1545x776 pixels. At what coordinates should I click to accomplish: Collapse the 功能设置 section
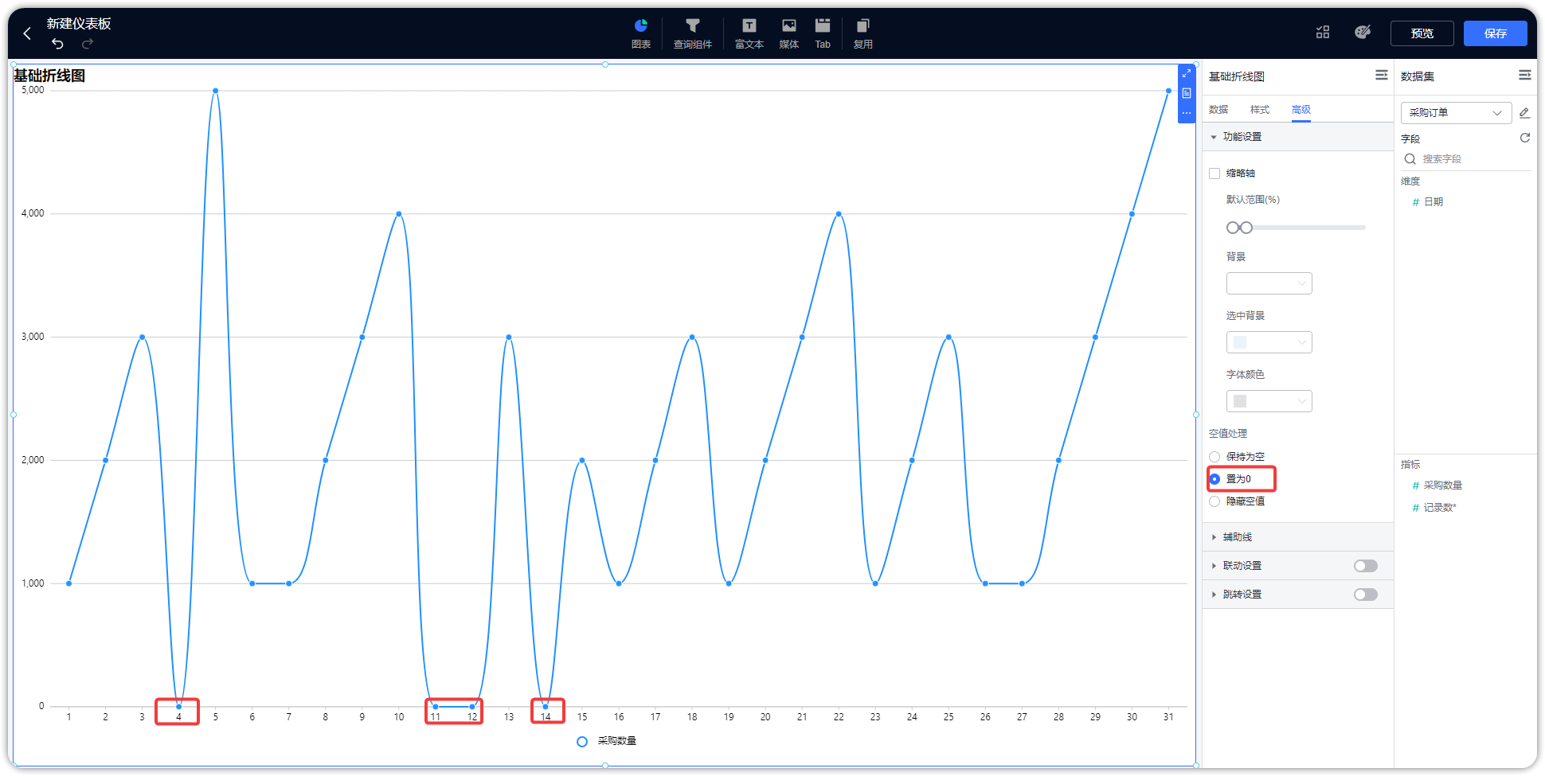point(1298,137)
